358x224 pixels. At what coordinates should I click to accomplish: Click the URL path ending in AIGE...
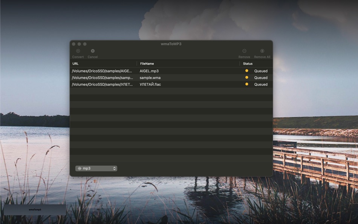(102, 71)
